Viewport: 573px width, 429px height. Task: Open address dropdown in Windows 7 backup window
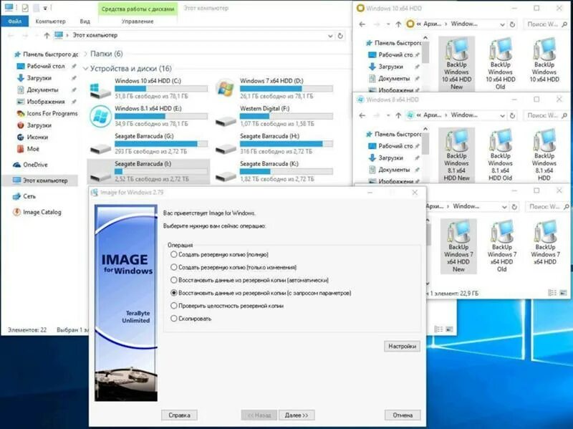click(x=504, y=207)
